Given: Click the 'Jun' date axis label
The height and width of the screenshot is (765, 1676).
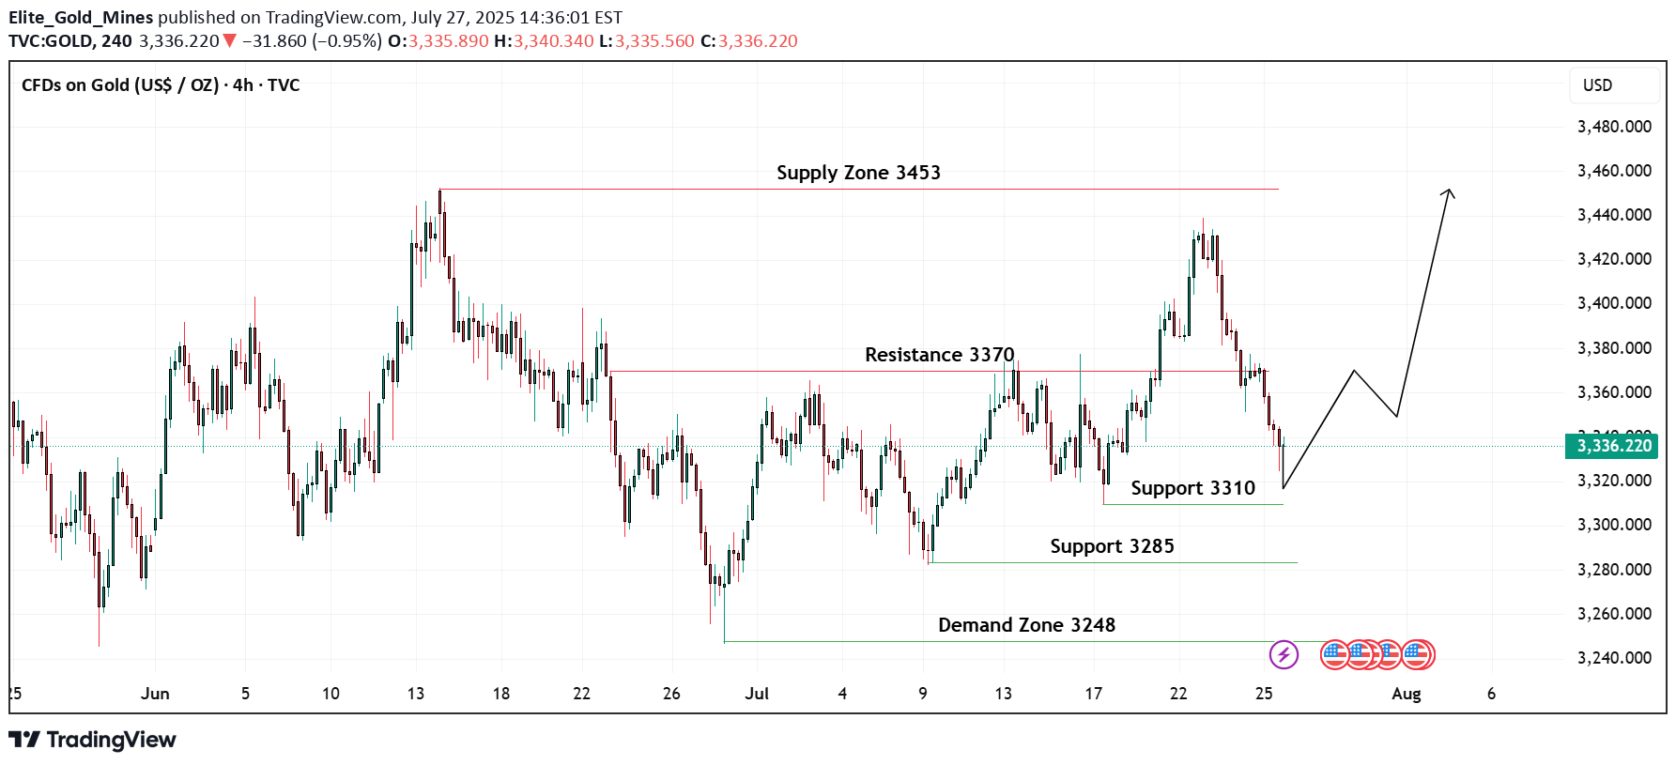Looking at the screenshot, I should (x=155, y=694).
